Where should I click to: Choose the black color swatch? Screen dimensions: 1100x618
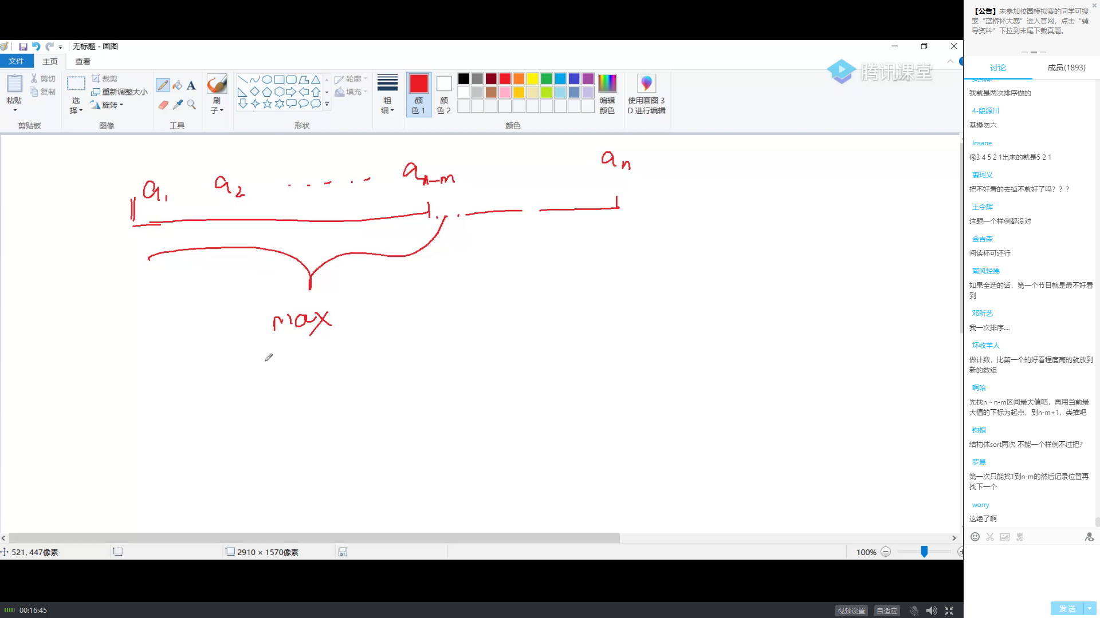pyautogui.click(x=463, y=79)
